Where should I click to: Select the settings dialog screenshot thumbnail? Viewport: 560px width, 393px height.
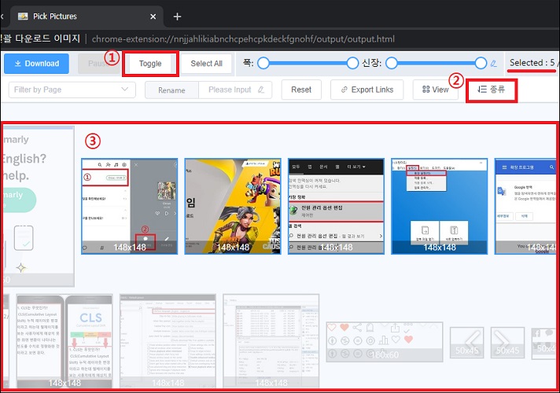[x=168, y=341]
